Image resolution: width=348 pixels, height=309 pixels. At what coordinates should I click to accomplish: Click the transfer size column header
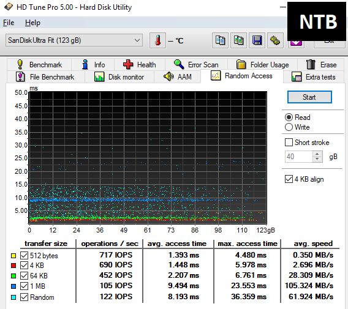click(x=46, y=244)
